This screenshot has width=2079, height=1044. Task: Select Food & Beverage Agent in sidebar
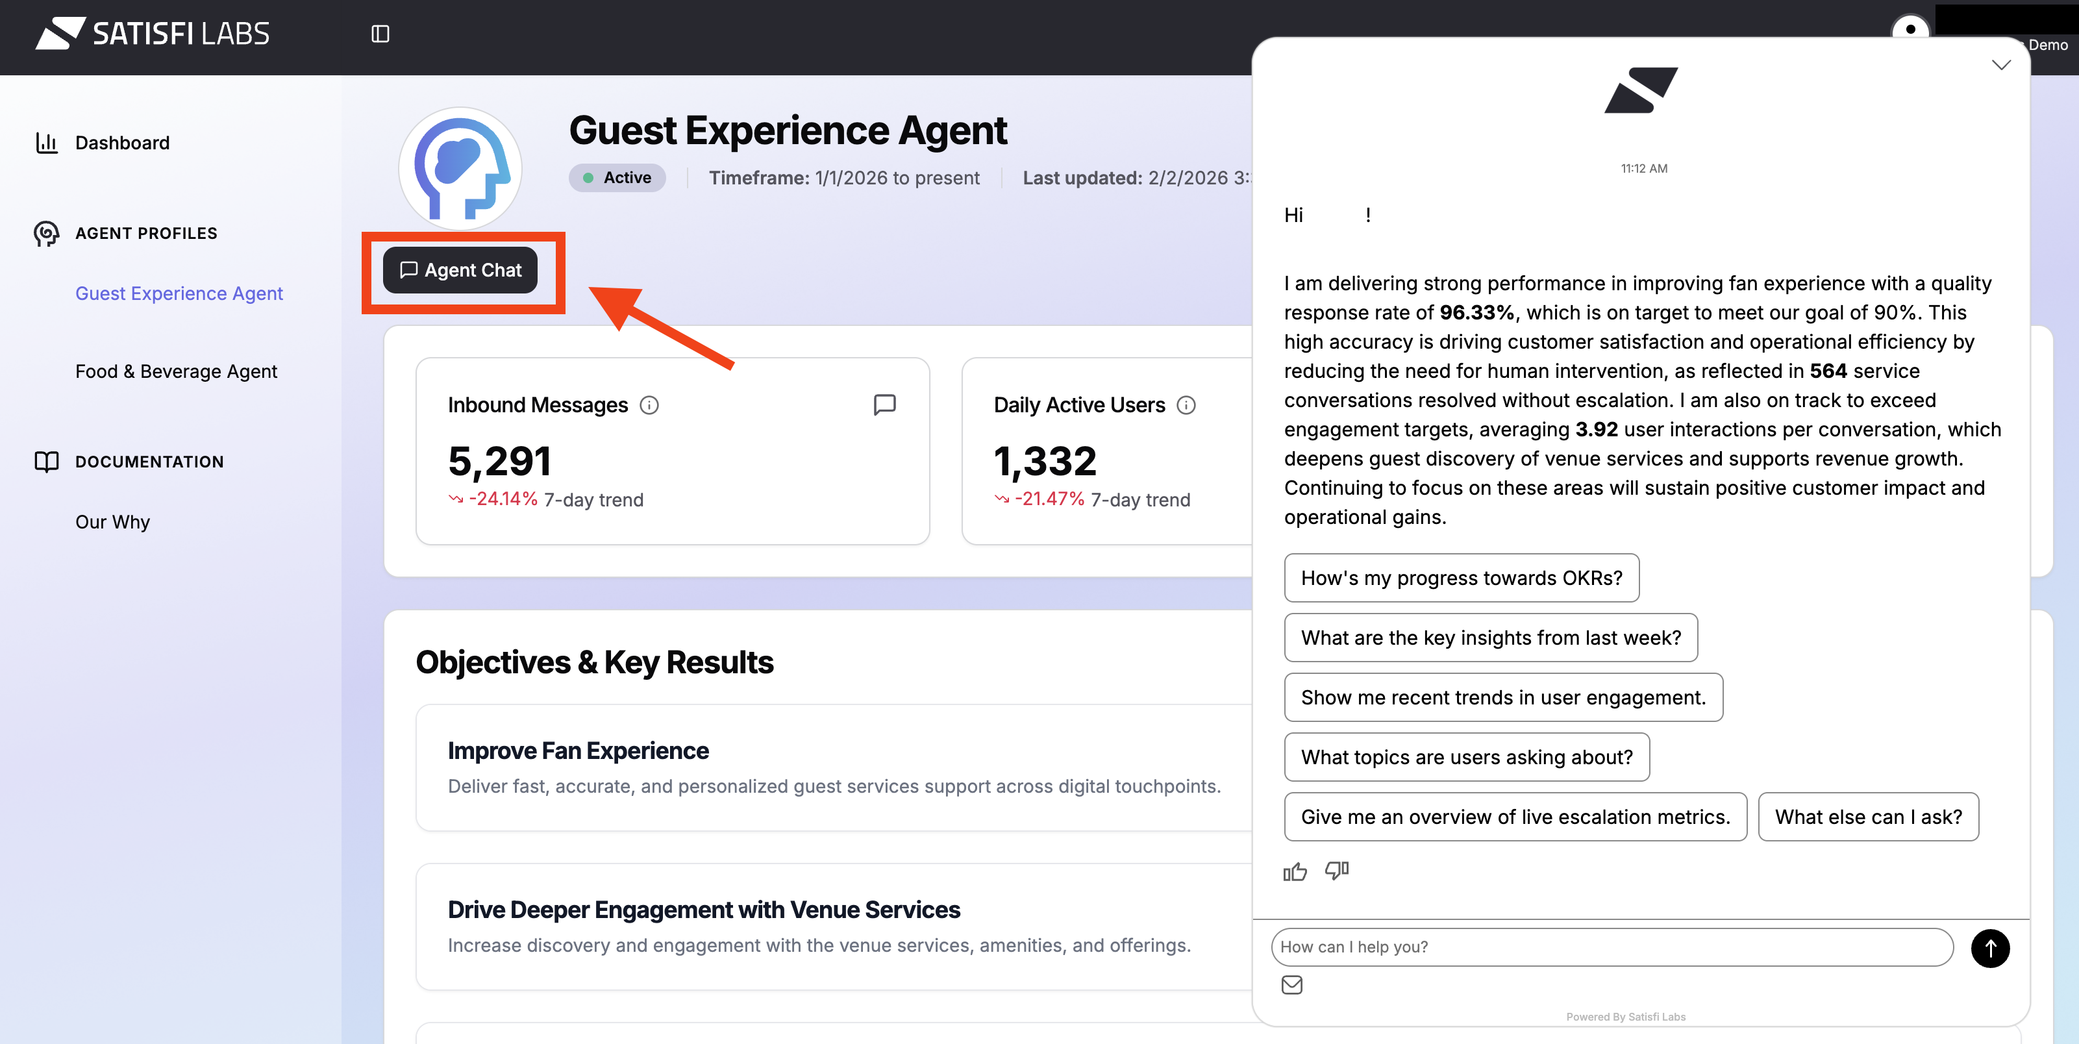pyautogui.click(x=176, y=371)
